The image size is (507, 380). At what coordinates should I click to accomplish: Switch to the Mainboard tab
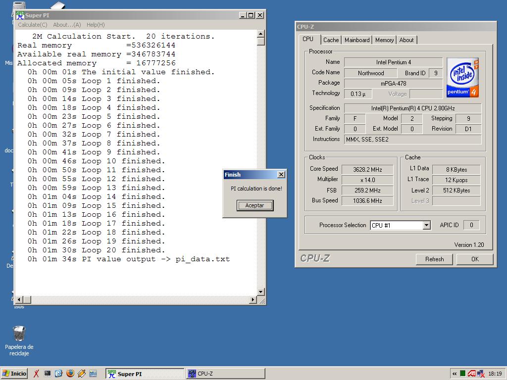click(x=357, y=40)
